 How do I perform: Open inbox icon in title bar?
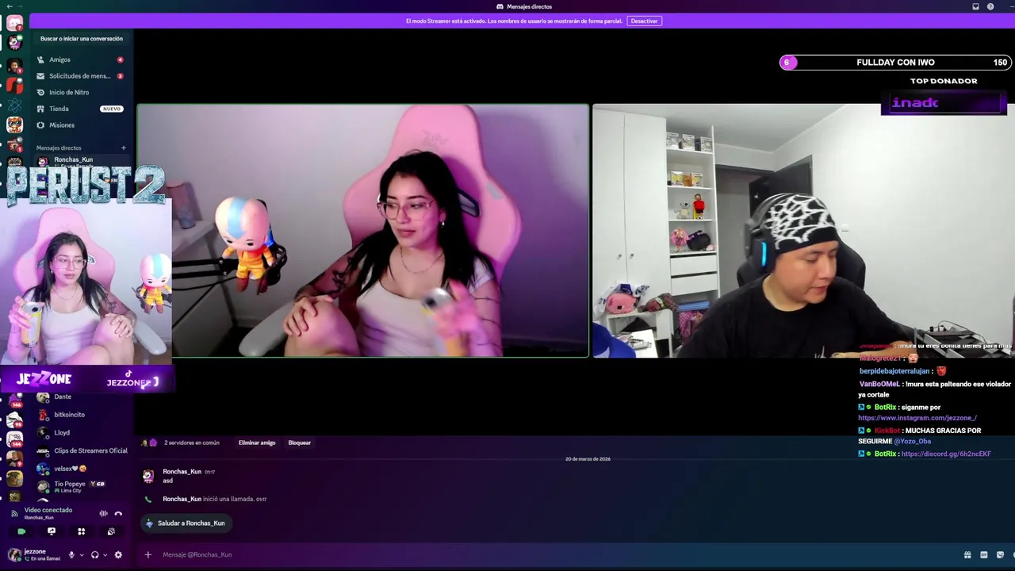[x=975, y=6]
